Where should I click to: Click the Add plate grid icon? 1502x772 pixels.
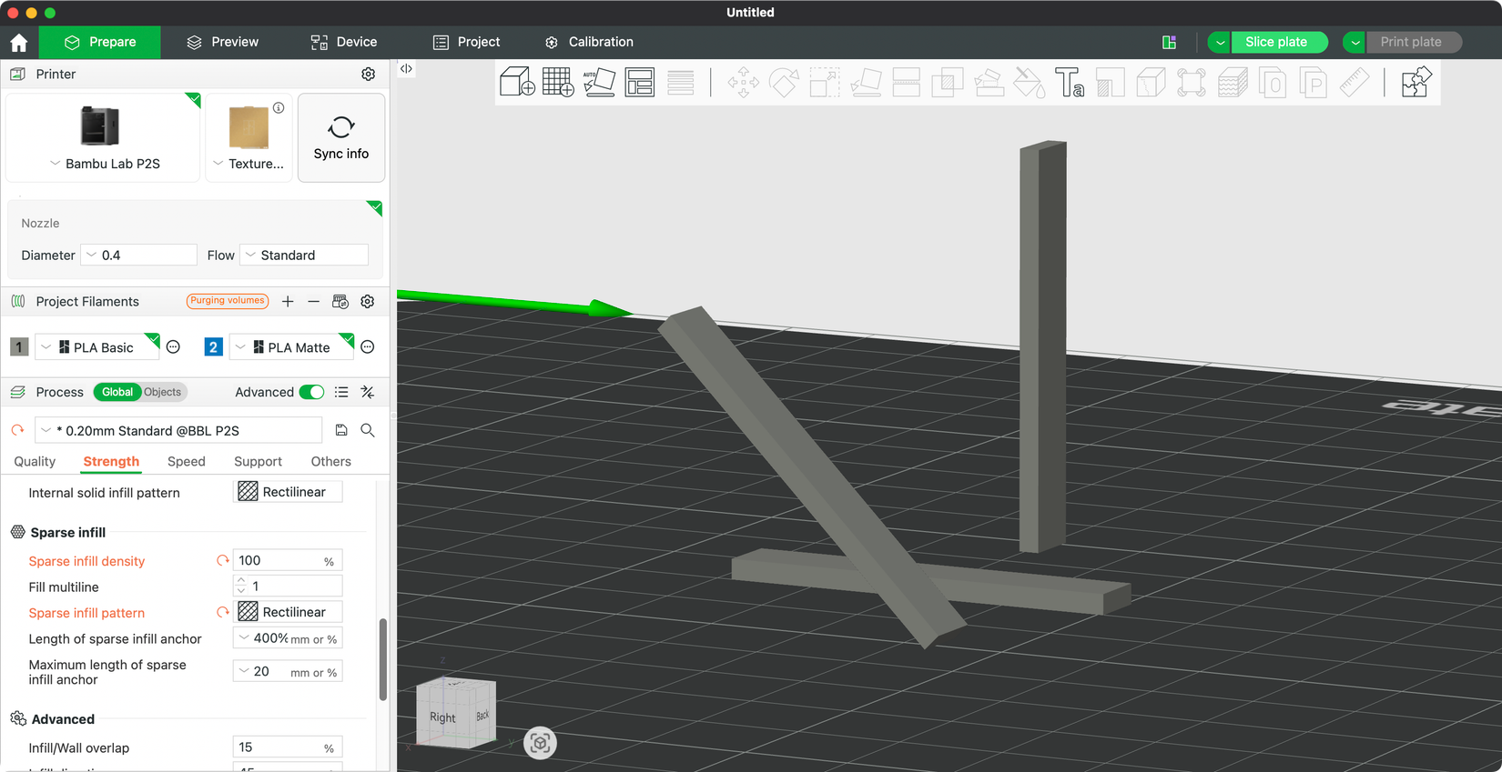[558, 82]
